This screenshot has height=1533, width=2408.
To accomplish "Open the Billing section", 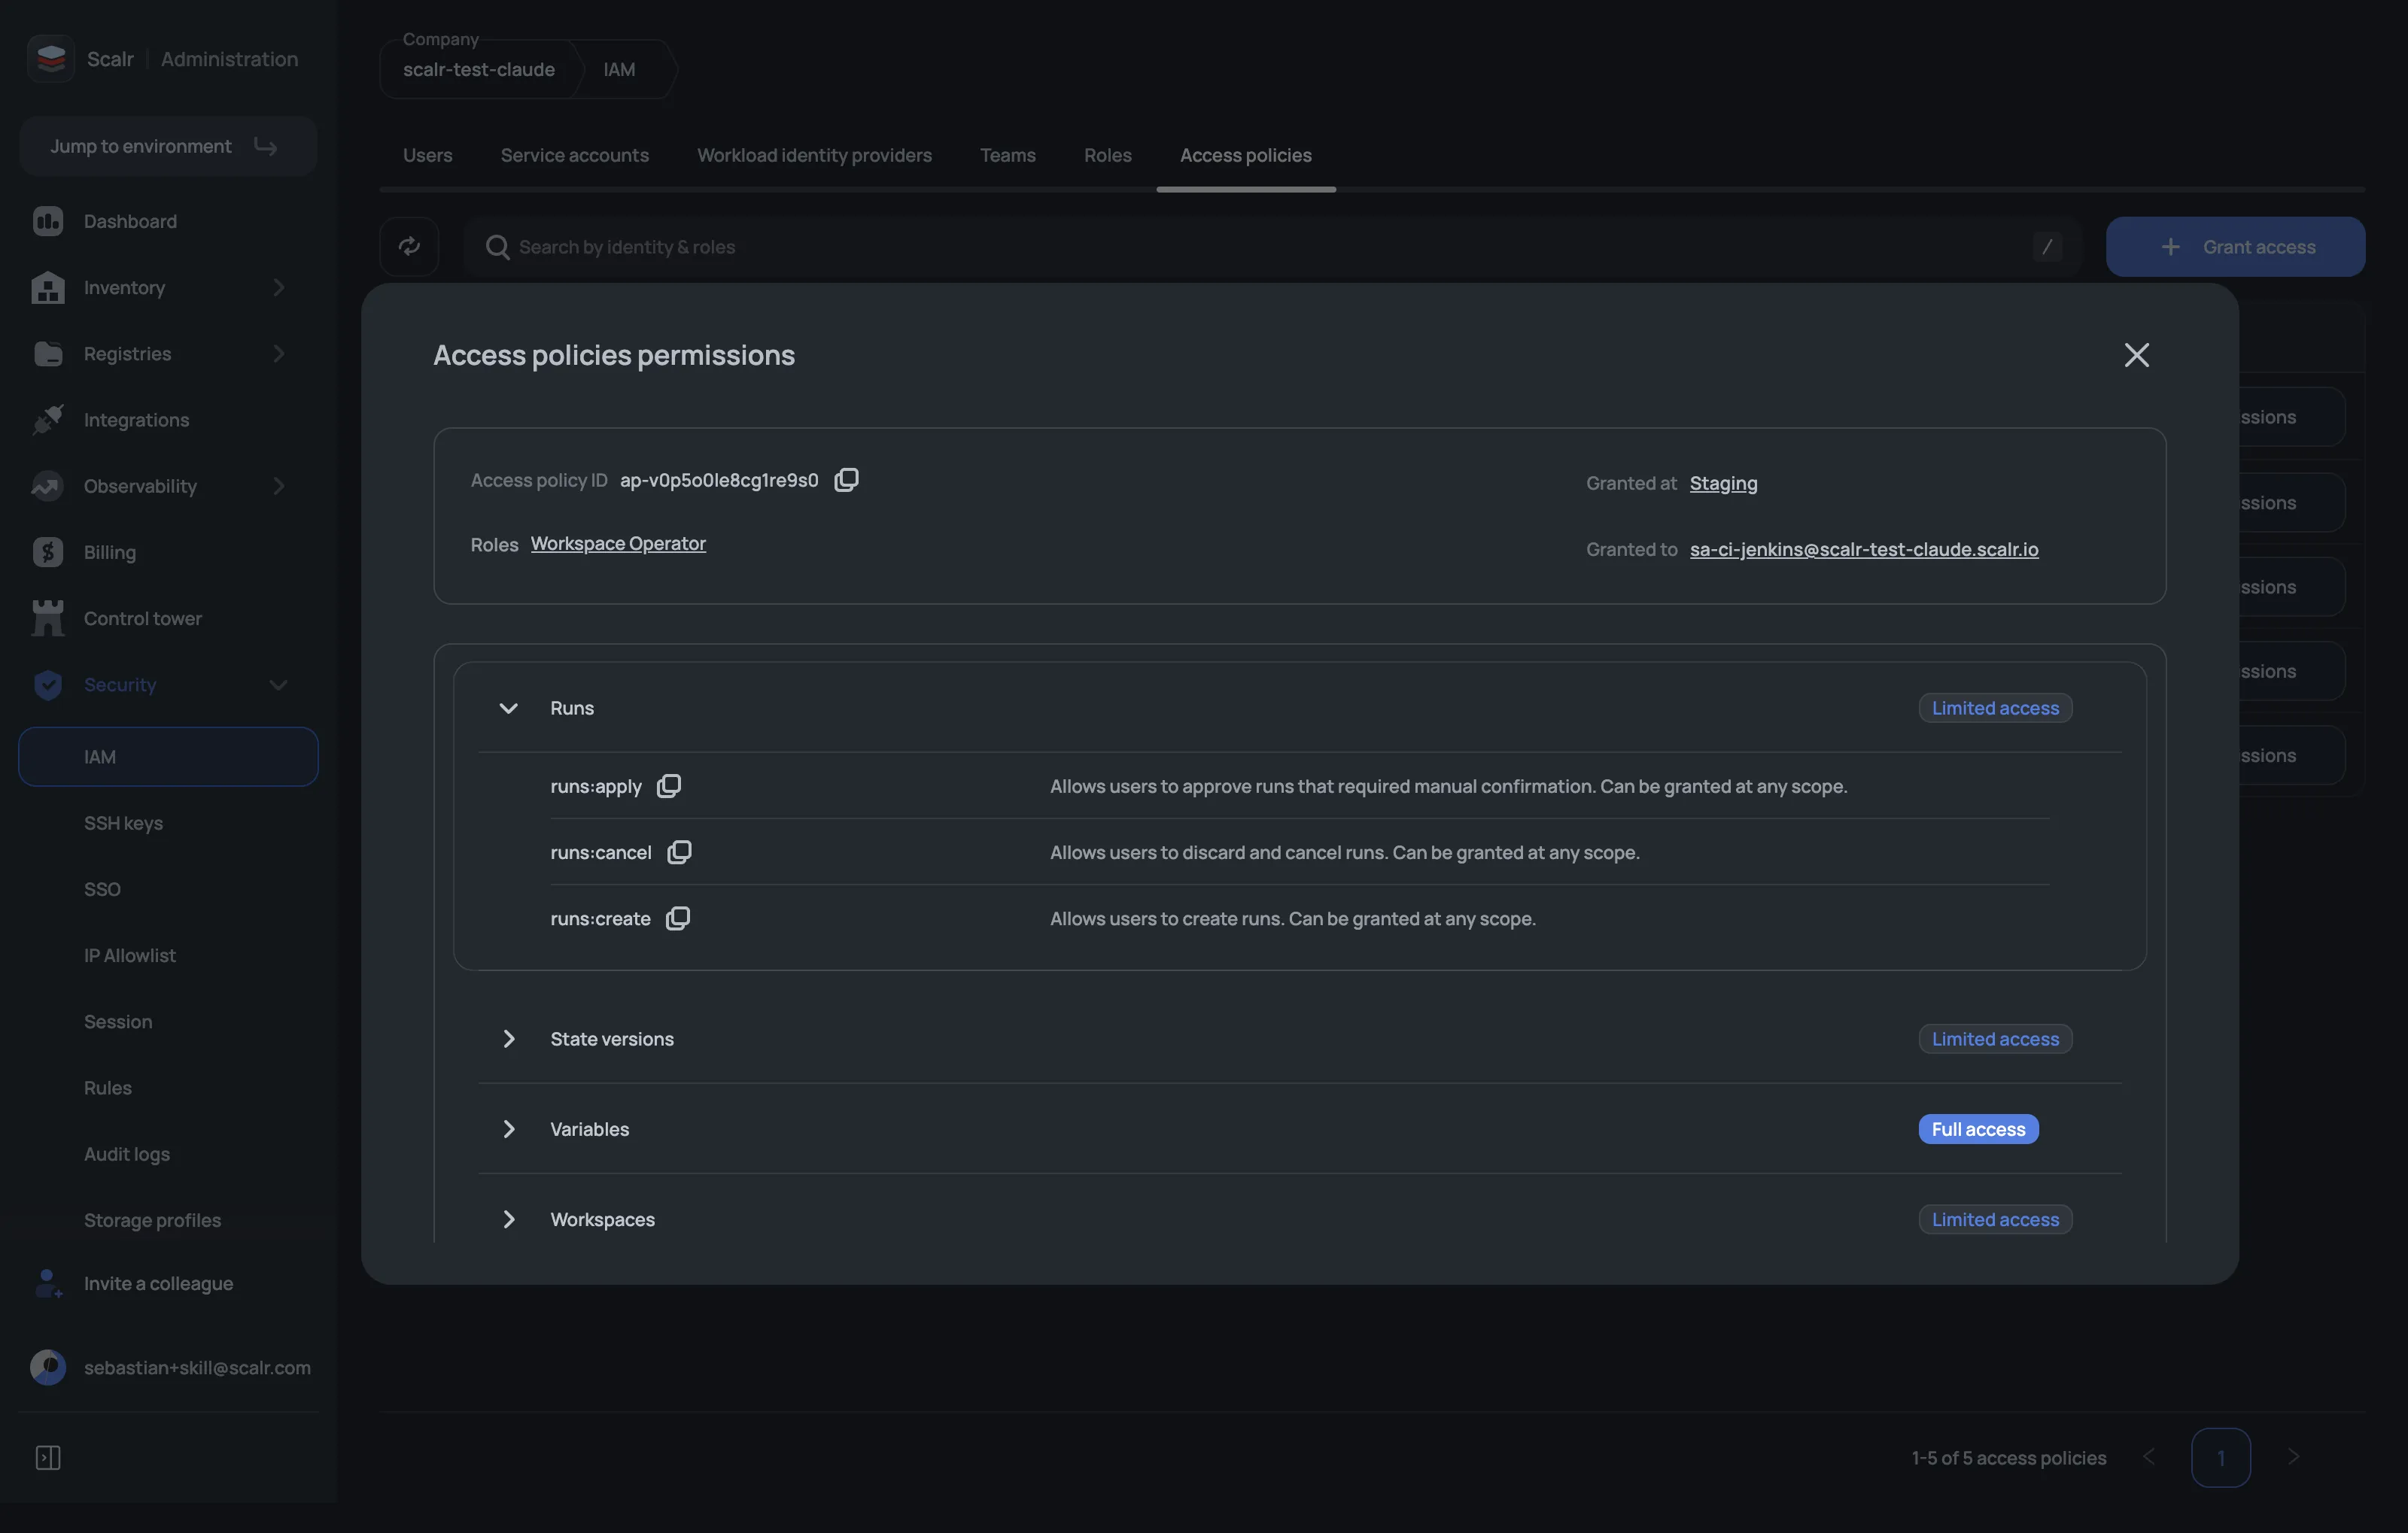I will point(109,551).
